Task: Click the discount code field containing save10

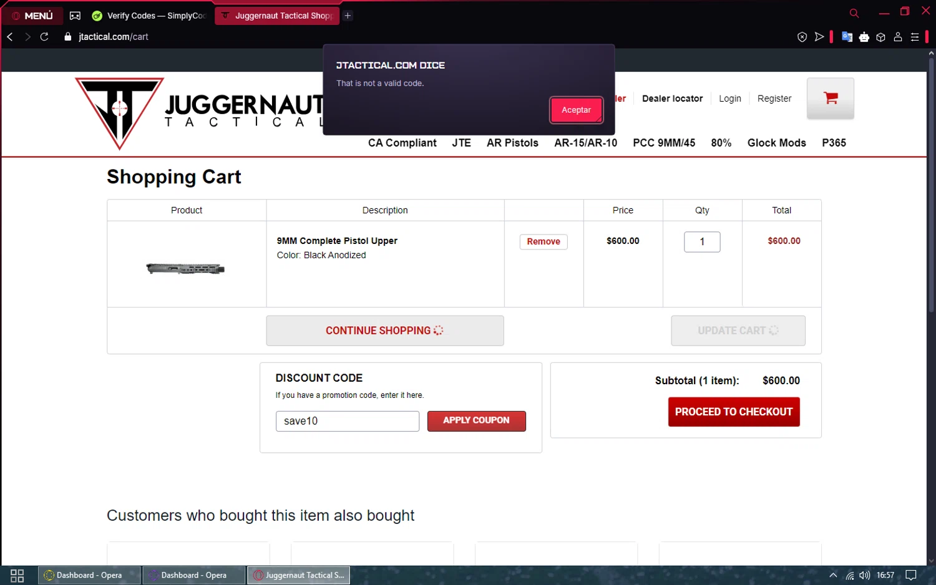Action: (348, 421)
